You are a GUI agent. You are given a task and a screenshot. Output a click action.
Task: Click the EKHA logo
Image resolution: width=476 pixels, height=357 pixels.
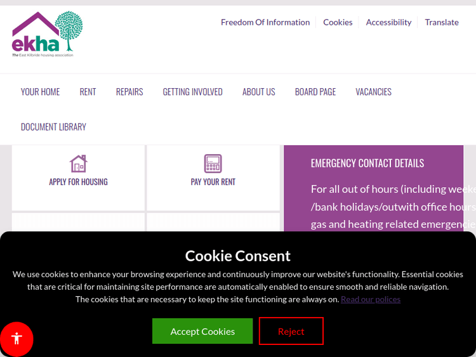[x=47, y=34]
